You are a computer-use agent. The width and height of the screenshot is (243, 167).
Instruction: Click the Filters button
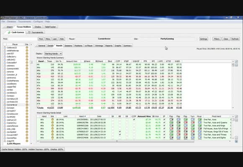217,39
